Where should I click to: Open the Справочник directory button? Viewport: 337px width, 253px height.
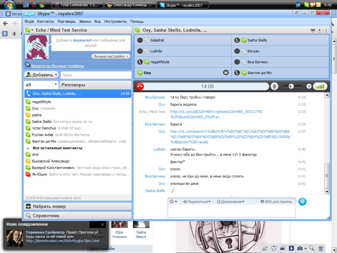tap(78, 215)
